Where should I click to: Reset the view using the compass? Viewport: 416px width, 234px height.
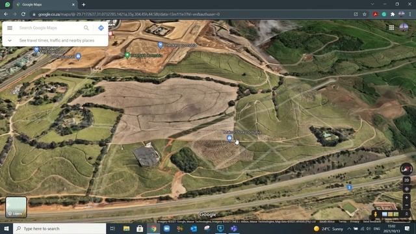coord(406,169)
